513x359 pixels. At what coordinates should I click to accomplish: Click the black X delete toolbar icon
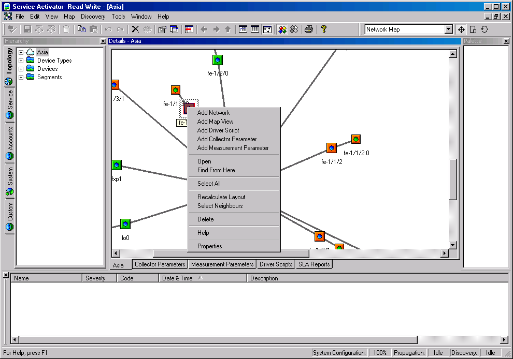135,29
